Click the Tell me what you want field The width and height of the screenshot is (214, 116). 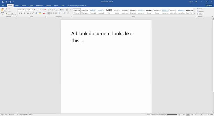(77, 6)
